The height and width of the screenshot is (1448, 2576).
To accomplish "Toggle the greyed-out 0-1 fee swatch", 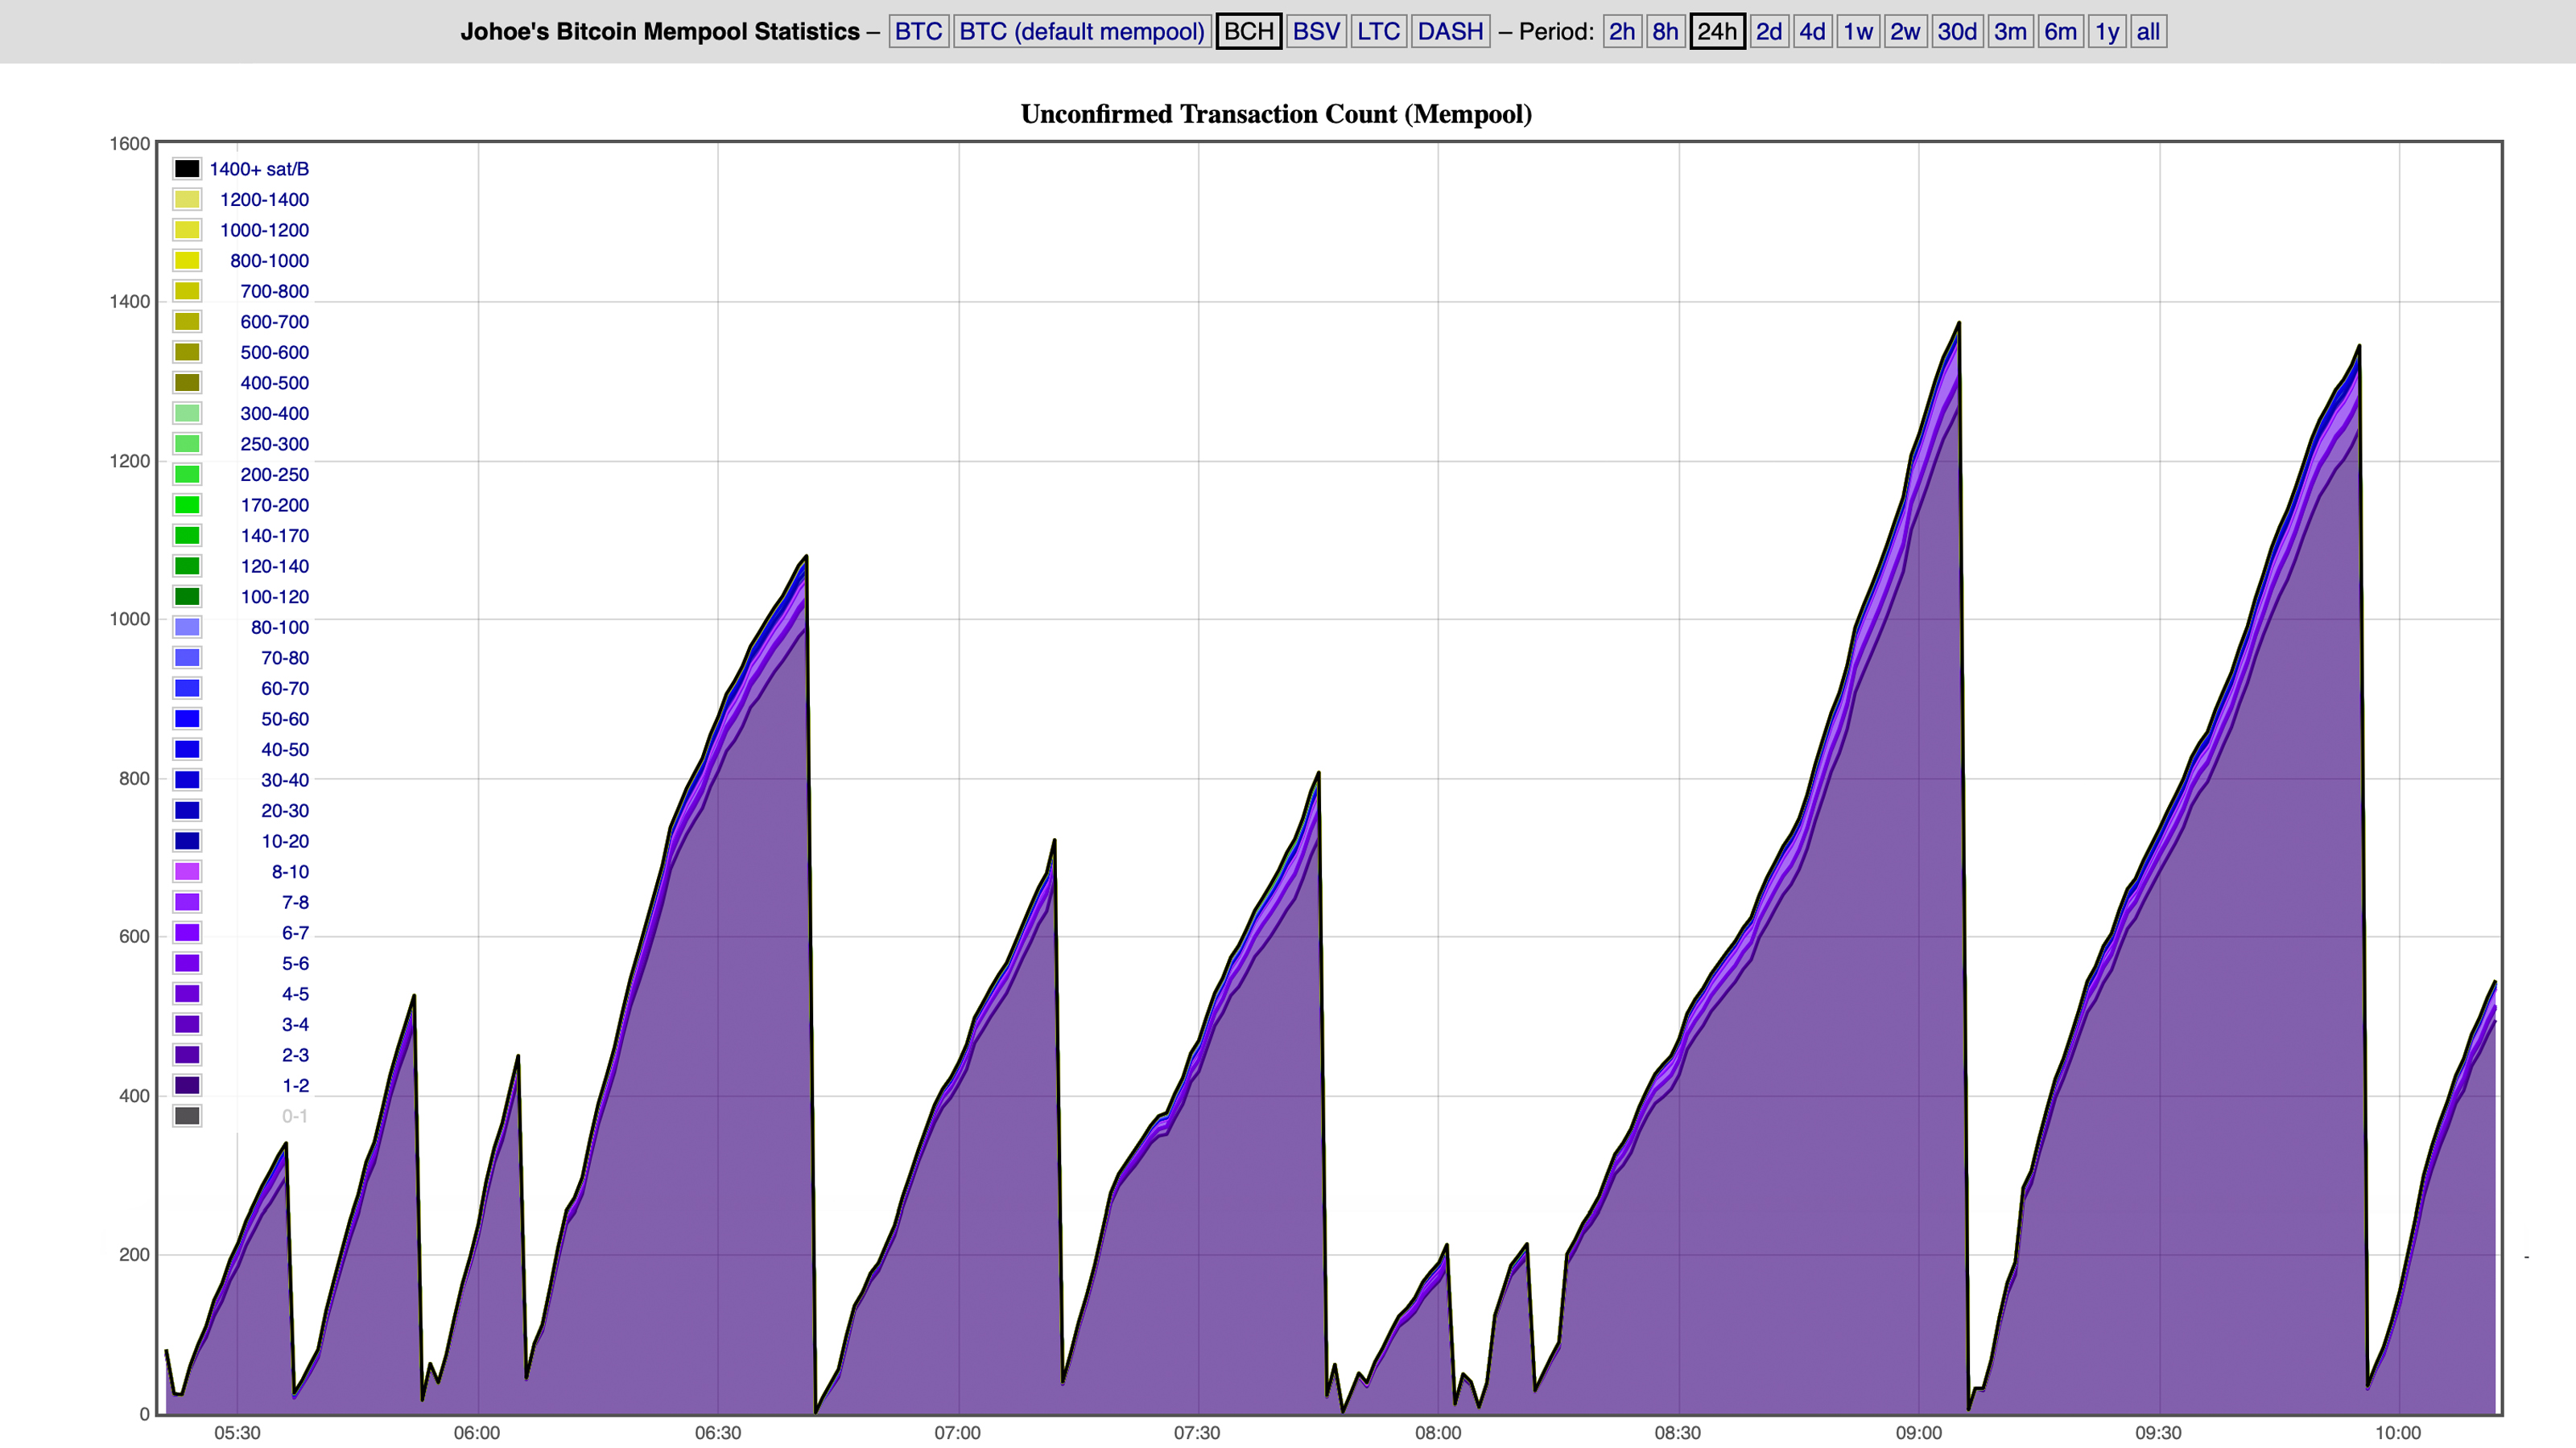I will (x=187, y=1117).
